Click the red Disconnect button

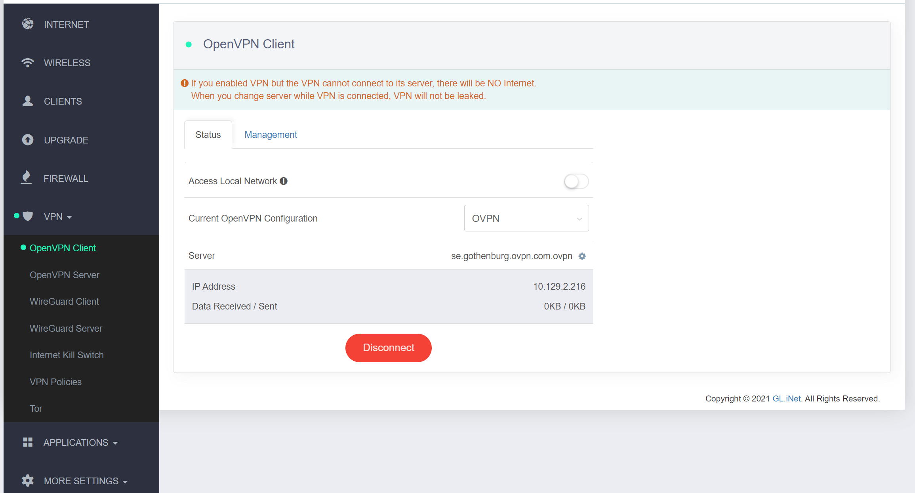[x=389, y=348]
